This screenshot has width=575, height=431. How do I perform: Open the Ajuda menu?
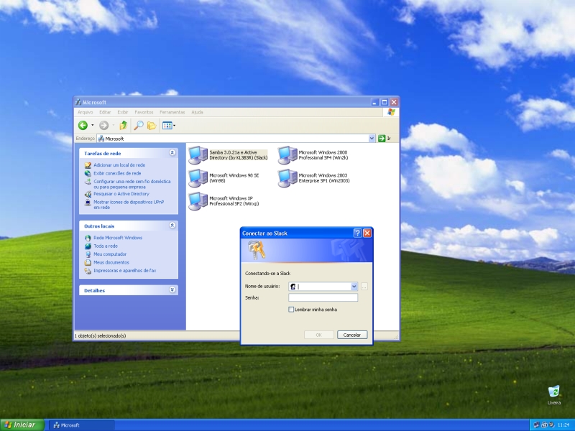click(x=197, y=112)
